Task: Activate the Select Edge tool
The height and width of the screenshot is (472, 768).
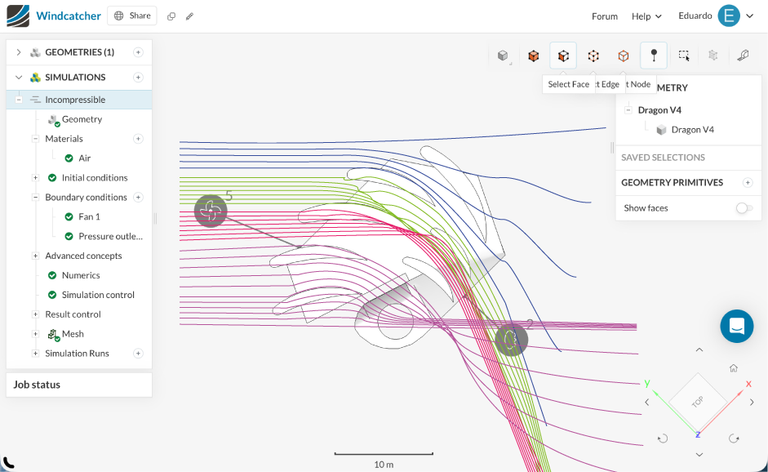Action: (593, 56)
